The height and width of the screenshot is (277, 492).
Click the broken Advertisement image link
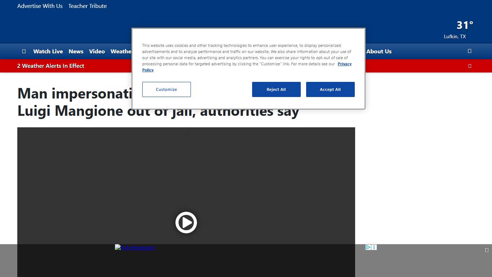pos(134,247)
